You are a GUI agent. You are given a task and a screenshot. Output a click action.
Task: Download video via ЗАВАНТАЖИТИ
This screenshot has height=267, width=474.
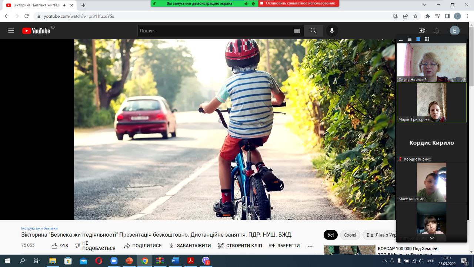click(x=190, y=245)
